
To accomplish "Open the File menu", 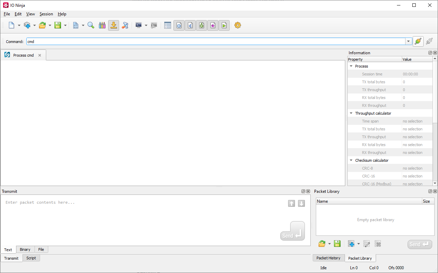I will [7, 14].
